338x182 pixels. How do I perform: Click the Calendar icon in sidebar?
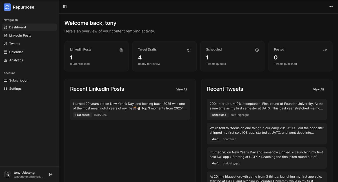coord(6,52)
